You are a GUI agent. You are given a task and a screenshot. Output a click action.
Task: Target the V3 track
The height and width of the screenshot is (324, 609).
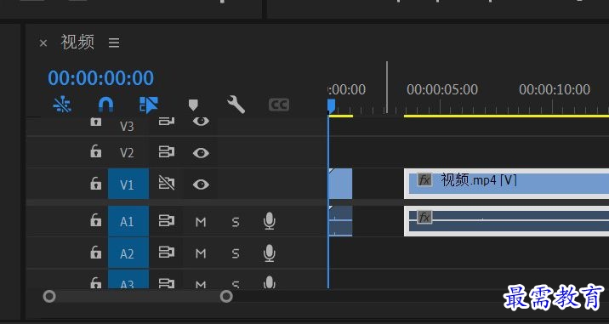127,127
